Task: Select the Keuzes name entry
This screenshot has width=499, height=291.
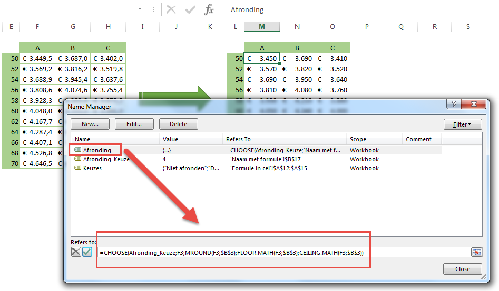Action: tap(92, 168)
